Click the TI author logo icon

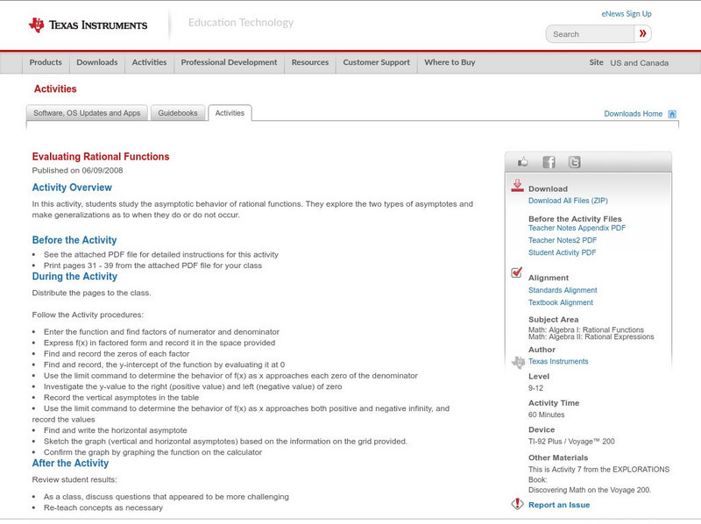(x=518, y=362)
